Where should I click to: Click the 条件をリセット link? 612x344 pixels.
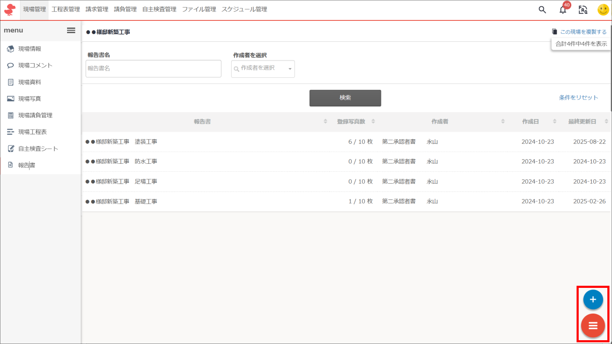pyautogui.click(x=578, y=98)
